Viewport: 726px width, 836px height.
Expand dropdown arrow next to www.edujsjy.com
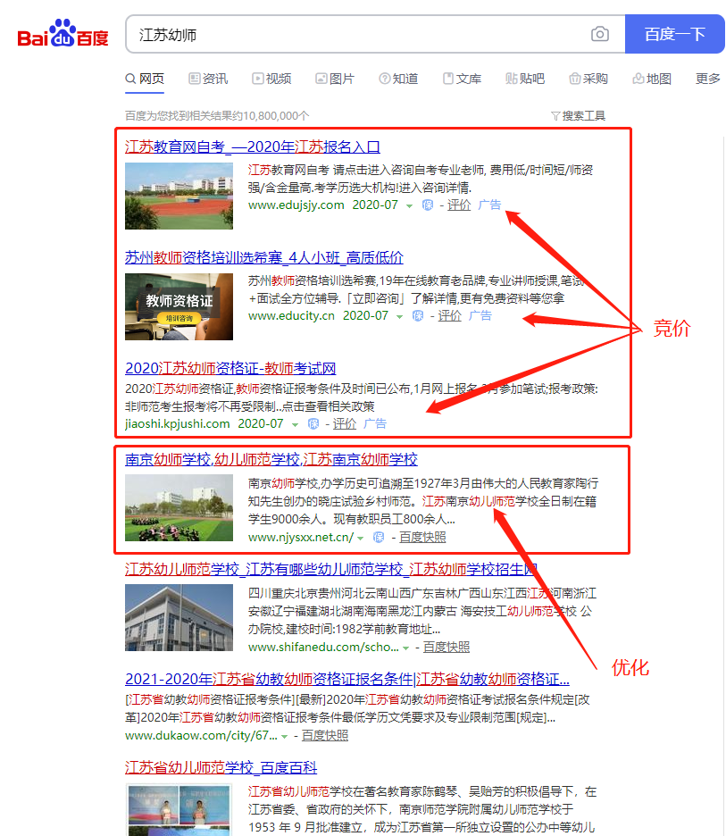tap(409, 205)
